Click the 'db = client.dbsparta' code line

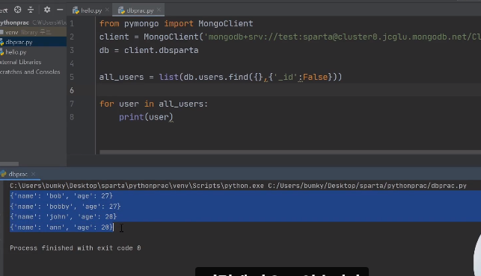click(x=149, y=50)
